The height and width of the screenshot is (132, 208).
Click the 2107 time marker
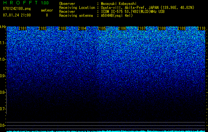[x=142, y=28]
